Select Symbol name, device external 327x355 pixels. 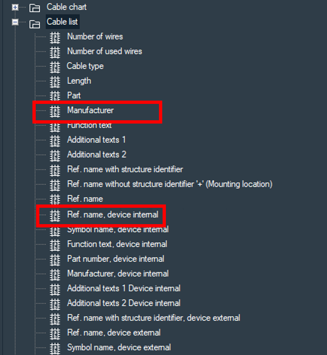pos(119,347)
